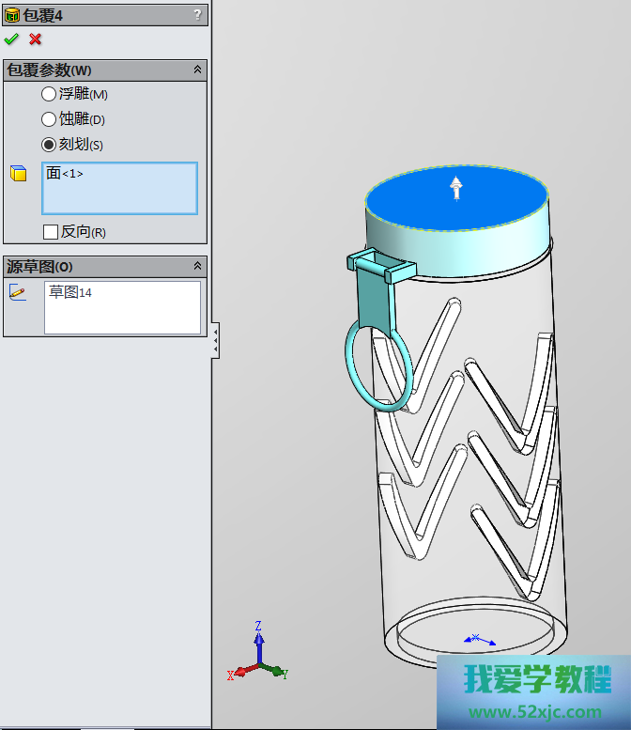631x730 pixels.
Task: Click the sketch pencil icon in 源草图
Action: coord(18,292)
